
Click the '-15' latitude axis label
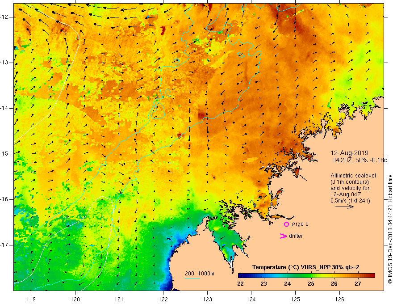[x=4, y=154]
